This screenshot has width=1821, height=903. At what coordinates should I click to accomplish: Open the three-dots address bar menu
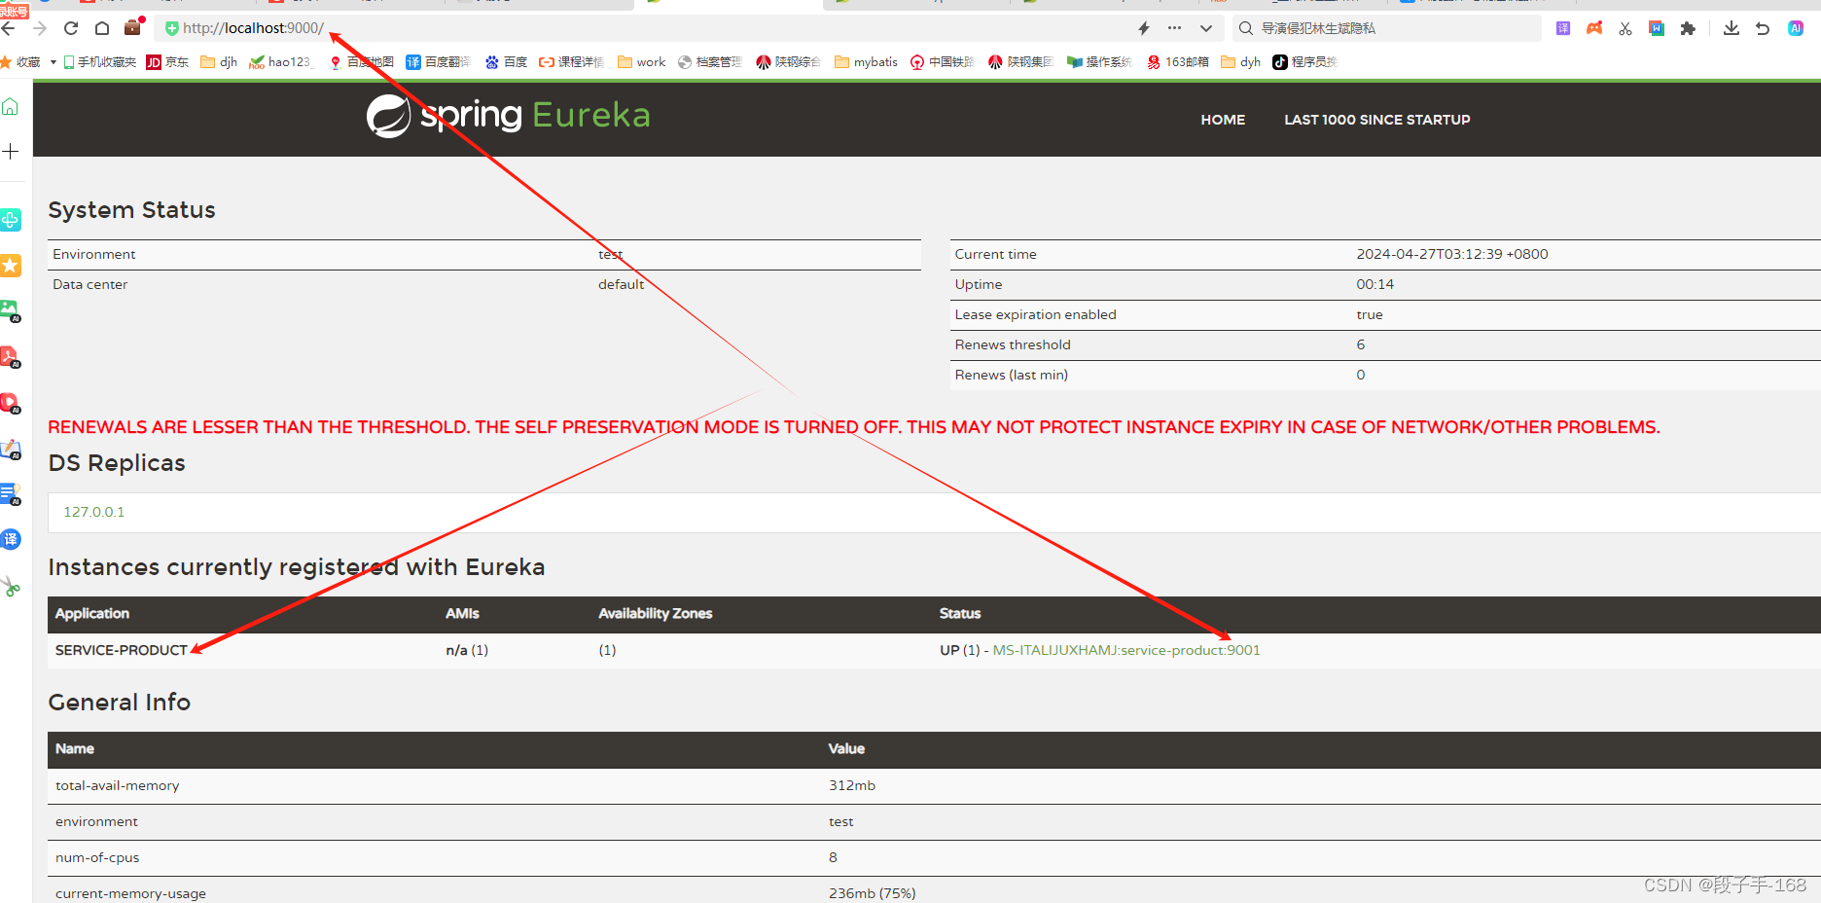pyautogui.click(x=1175, y=28)
